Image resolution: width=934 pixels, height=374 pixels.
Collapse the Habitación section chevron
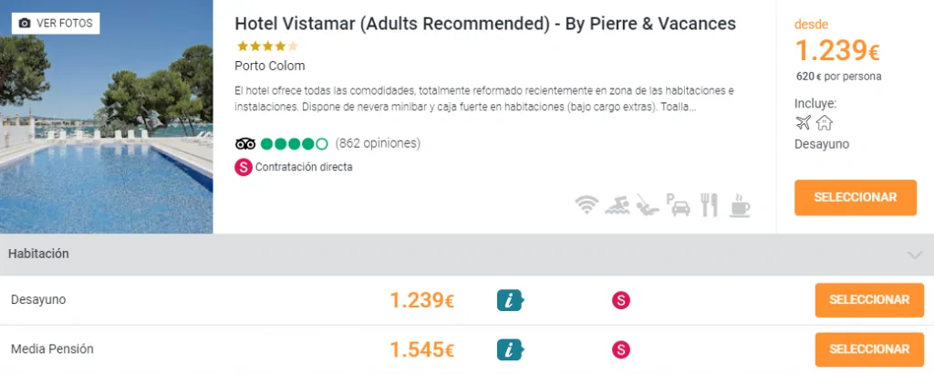[915, 255]
